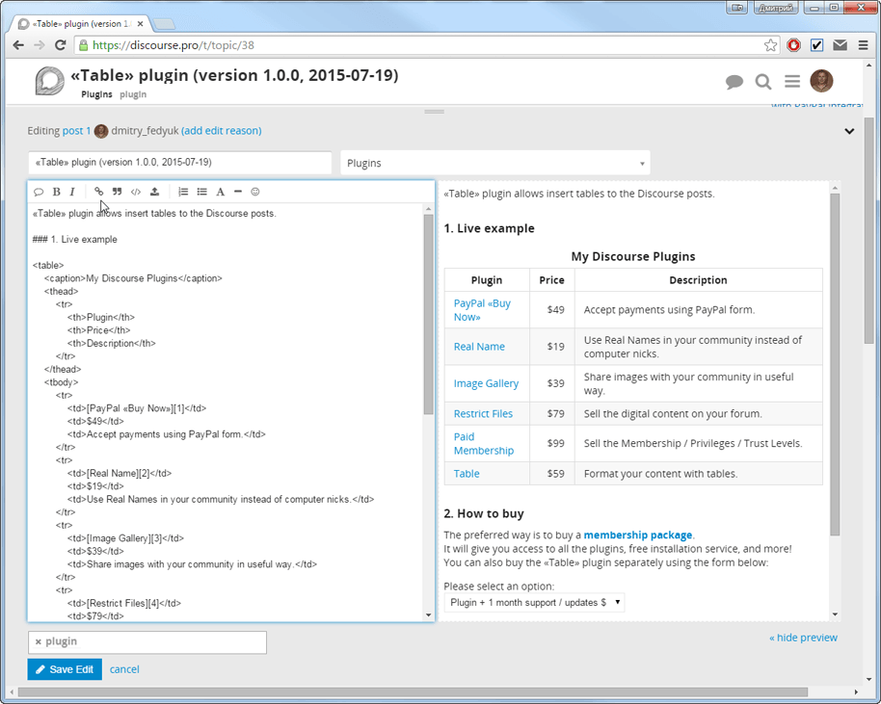Apply Bold formatting in the editor toolbar
881x704 pixels.
tap(56, 192)
